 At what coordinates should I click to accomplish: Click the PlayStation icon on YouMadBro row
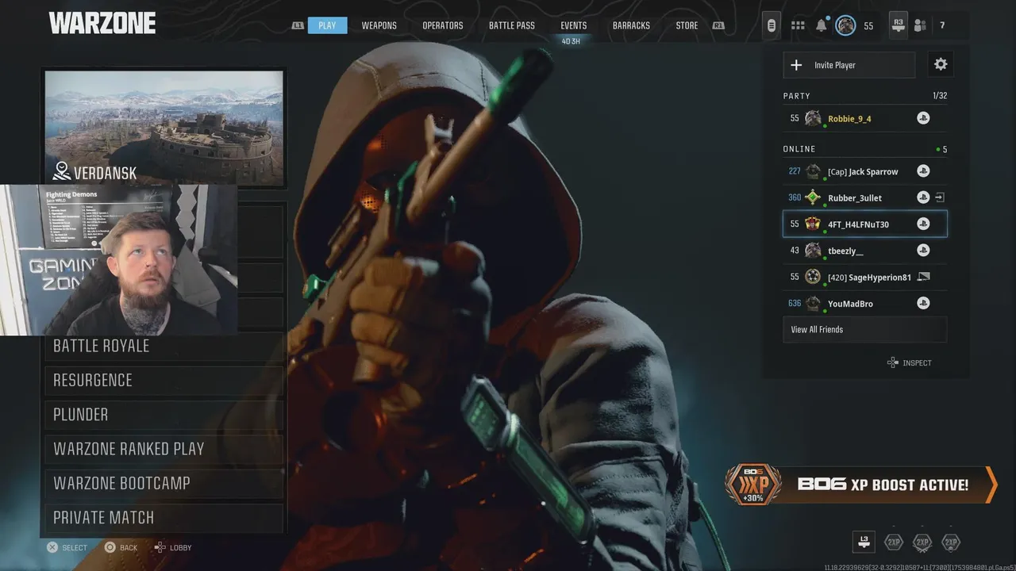pos(923,303)
